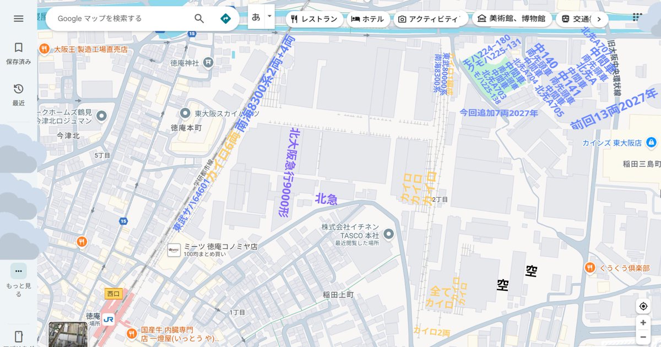Click もっと見る more button

point(19,280)
